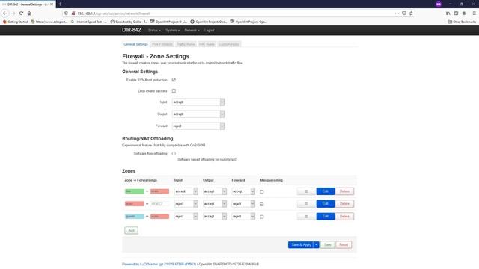Viewport: 479px width, 269px height.
Task: Delete the lan zone
Action: [344, 191]
